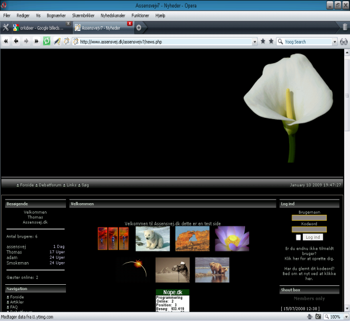Go back with the Back arrow

tap(16, 41)
